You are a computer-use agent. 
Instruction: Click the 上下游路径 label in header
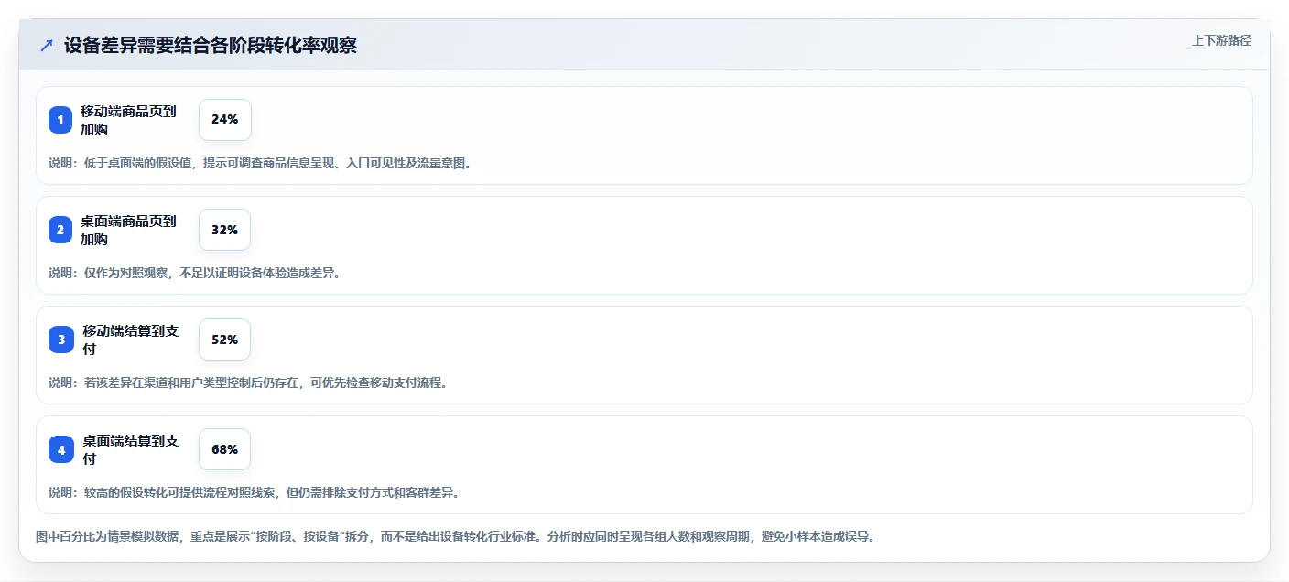pos(1221,40)
